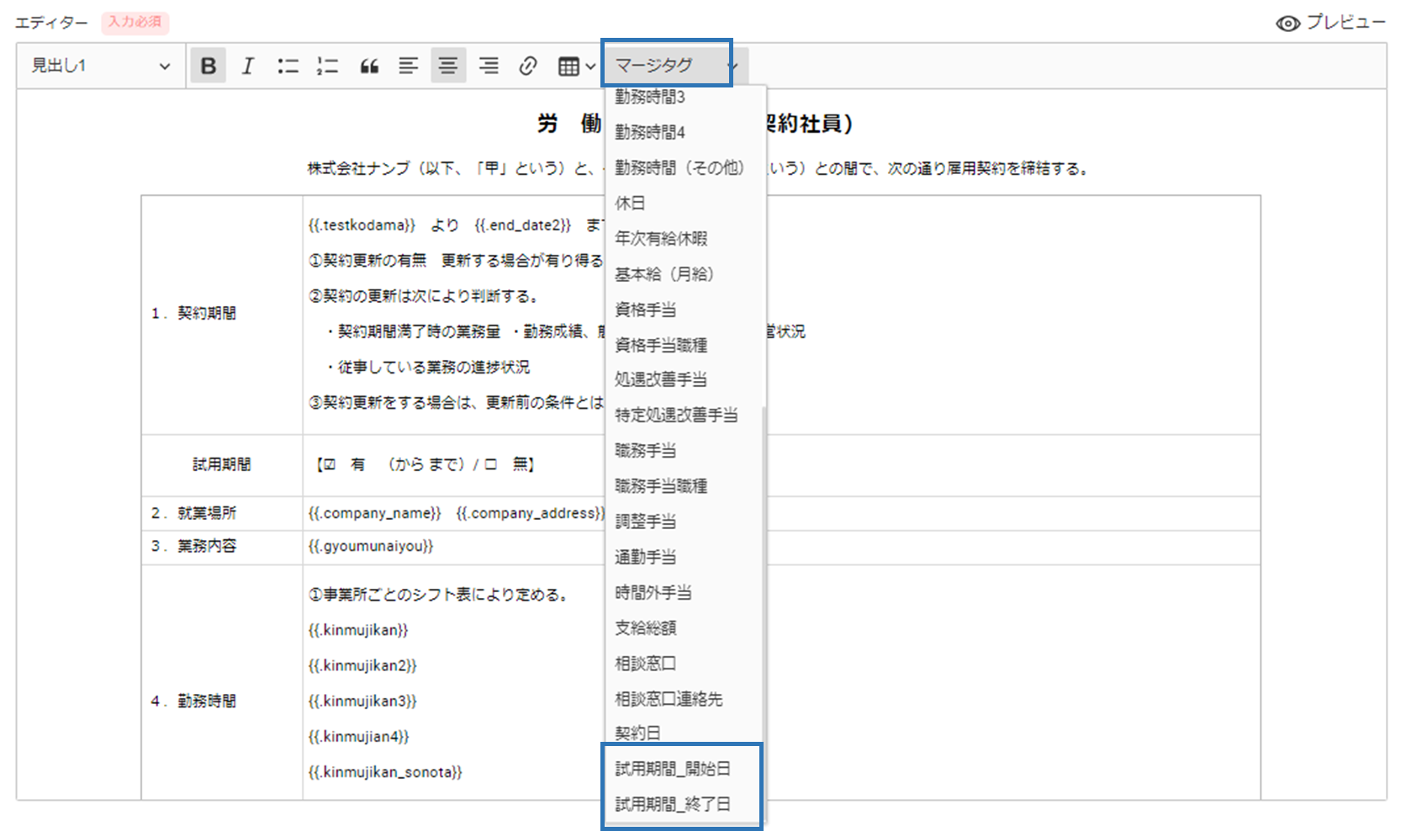This screenshot has height=831, width=1406.
Task: Click {{.end_date2}} tag text
Action: 522,225
